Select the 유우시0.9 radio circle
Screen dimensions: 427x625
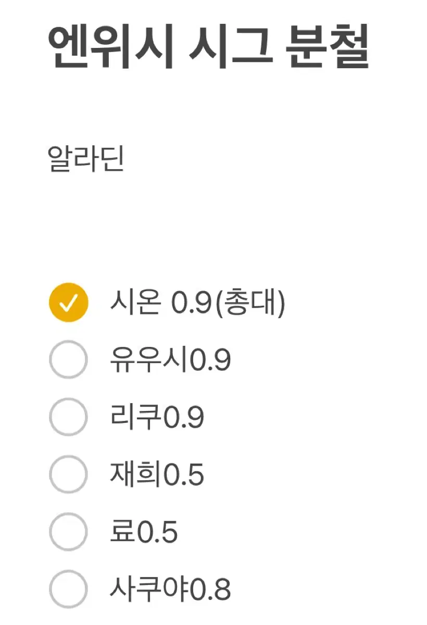pyautogui.click(x=68, y=359)
